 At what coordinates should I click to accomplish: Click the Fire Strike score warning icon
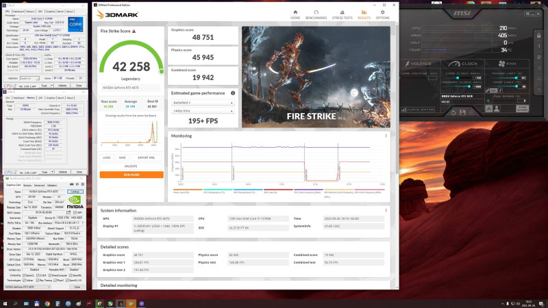point(134,31)
